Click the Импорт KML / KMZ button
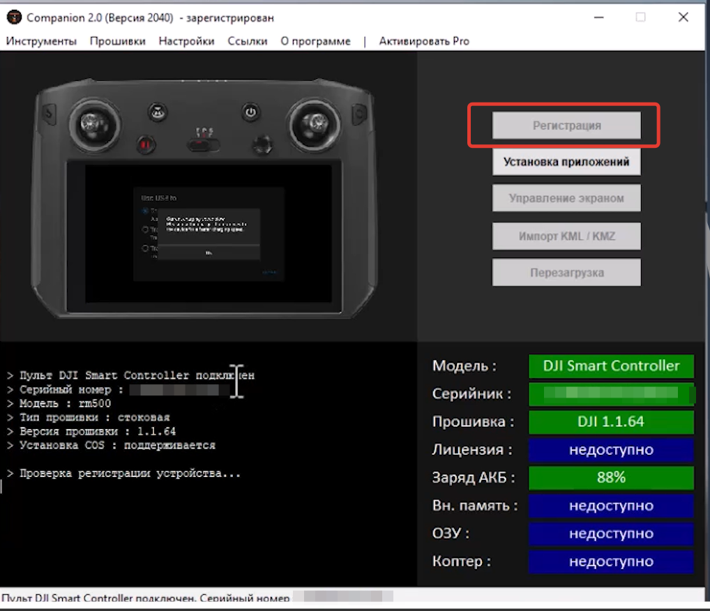The height and width of the screenshot is (611, 710). tap(566, 236)
